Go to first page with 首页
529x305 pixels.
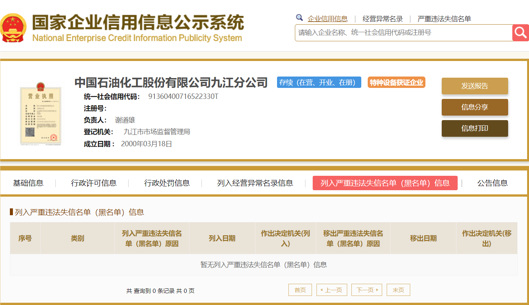point(300,290)
